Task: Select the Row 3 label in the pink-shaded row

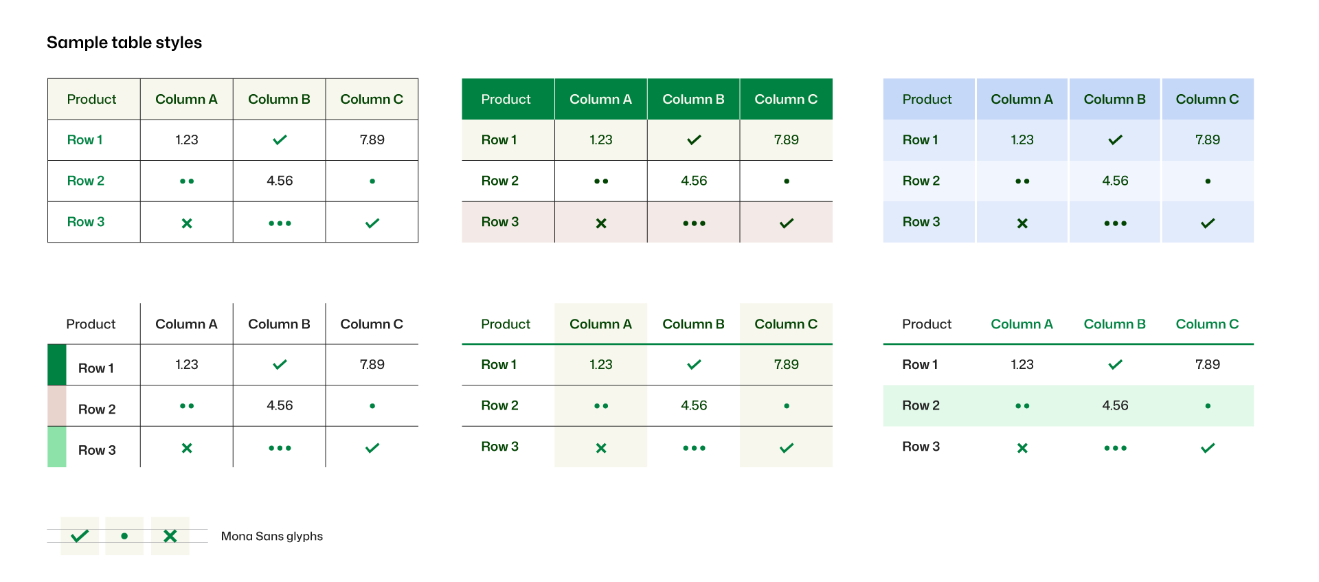Action: point(500,222)
